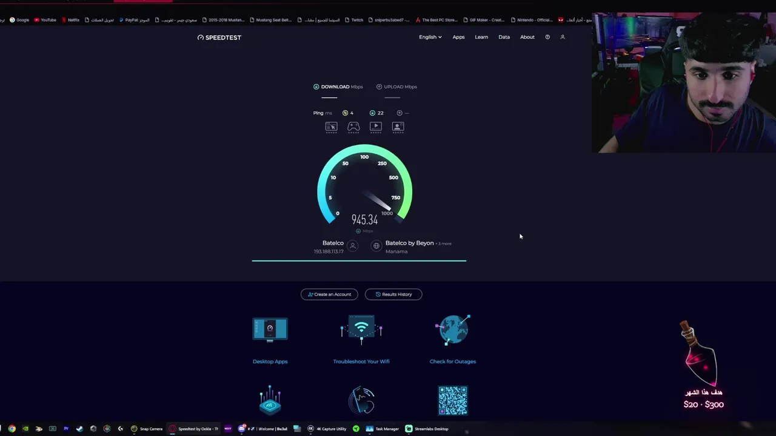The image size is (776, 436).
Task: Open the Mustang Seat Belt bookmark
Action: pyautogui.click(x=270, y=20)
